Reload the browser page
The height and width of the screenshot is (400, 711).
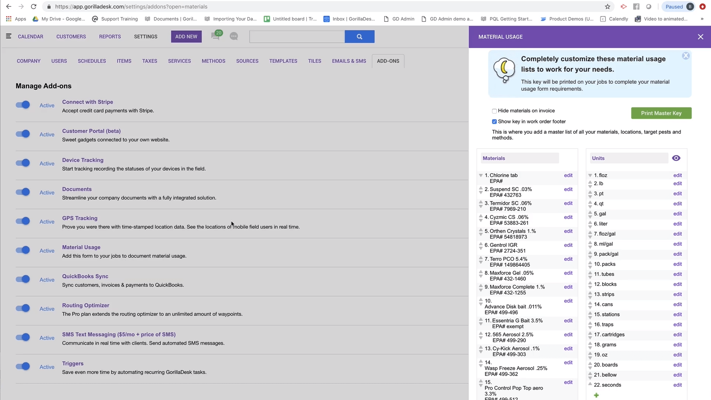point(33,7)
